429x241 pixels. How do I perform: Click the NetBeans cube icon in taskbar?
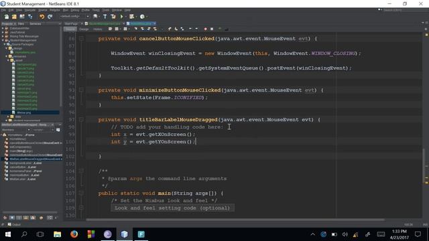pyautogui.click(x=124, y=234)
